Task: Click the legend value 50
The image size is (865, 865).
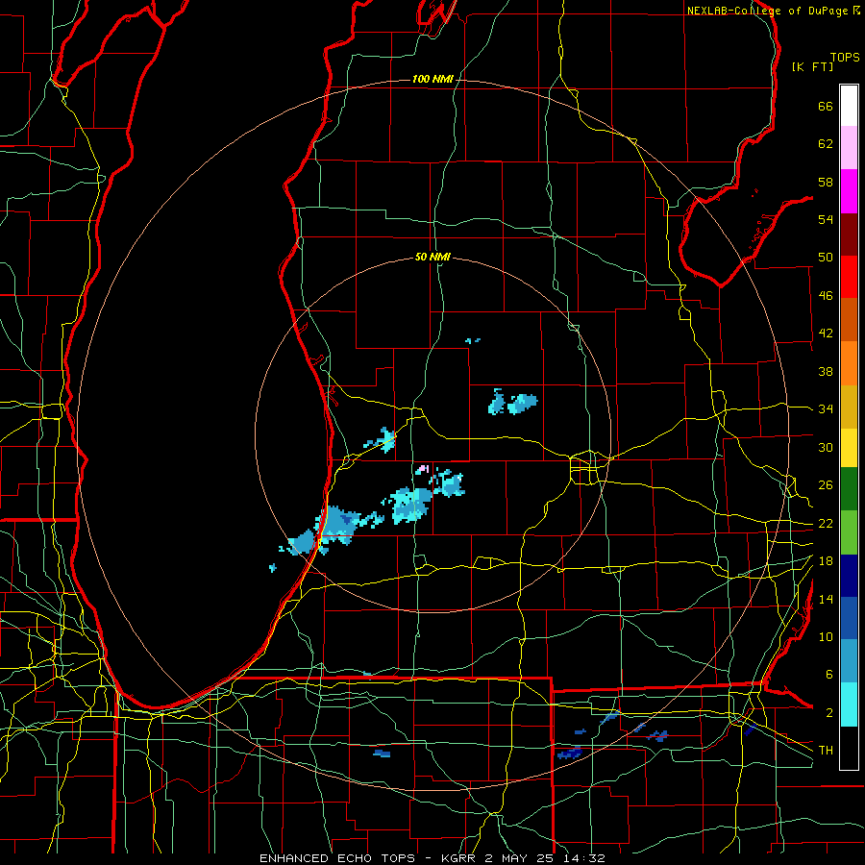Action: (x=826, y=258)
